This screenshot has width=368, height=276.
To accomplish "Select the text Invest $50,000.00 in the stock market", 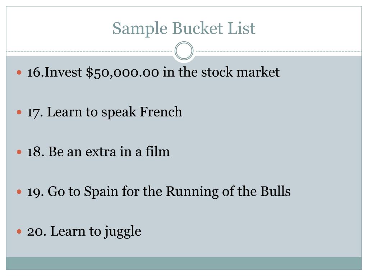I will coord(162,72).
